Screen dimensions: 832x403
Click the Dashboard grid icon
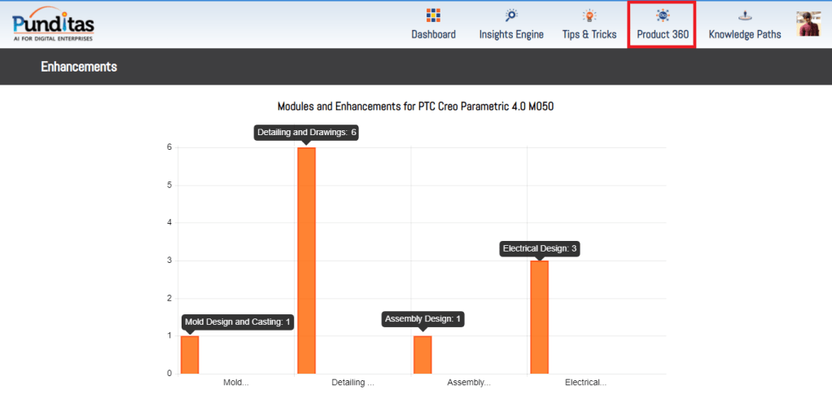click(433, 15)
